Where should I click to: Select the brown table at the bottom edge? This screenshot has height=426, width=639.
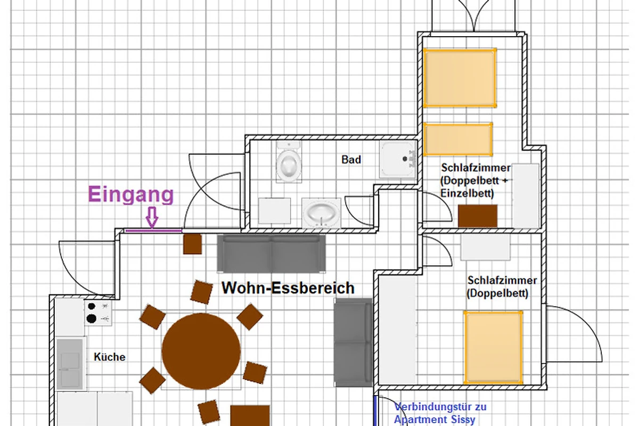[x=250, y=415]
